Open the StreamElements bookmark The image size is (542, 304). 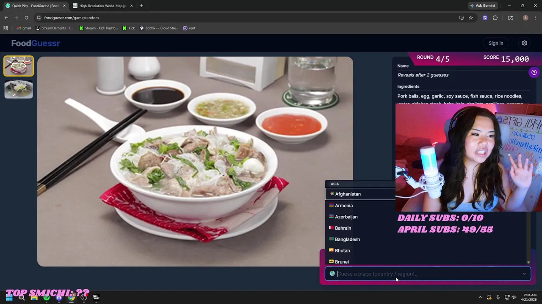(54, 28)
